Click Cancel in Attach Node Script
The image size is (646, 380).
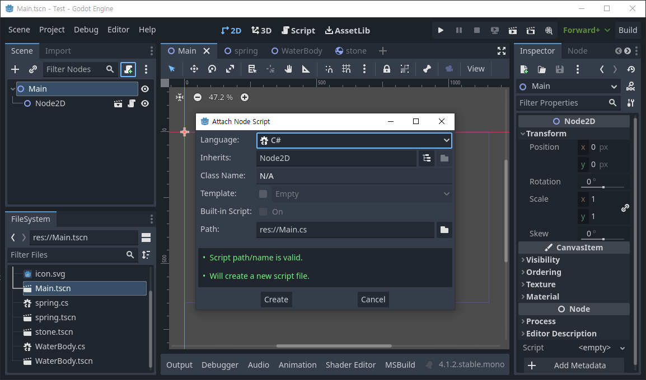point(373,300)
